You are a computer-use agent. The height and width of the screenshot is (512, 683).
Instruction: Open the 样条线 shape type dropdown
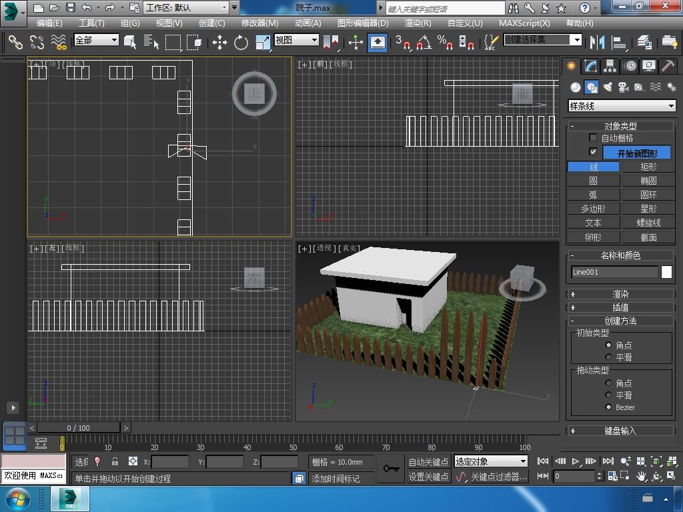621,106
